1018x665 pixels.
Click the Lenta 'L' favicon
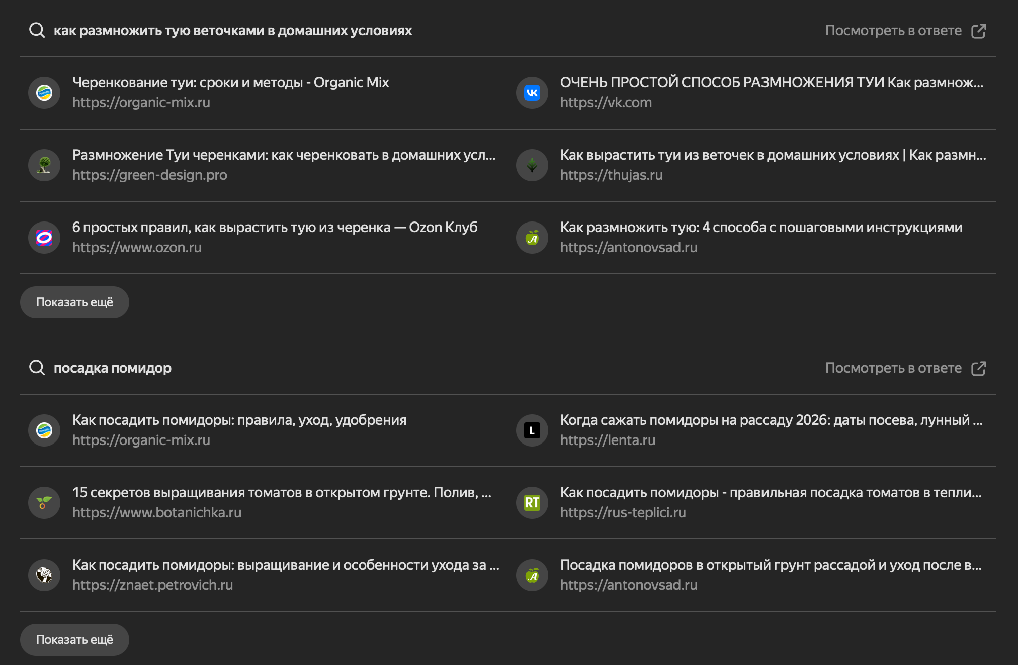tap(532, 430)
